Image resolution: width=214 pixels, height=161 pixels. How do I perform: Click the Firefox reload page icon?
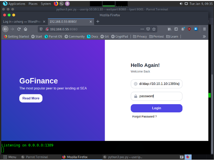click(x=19, y=29)
